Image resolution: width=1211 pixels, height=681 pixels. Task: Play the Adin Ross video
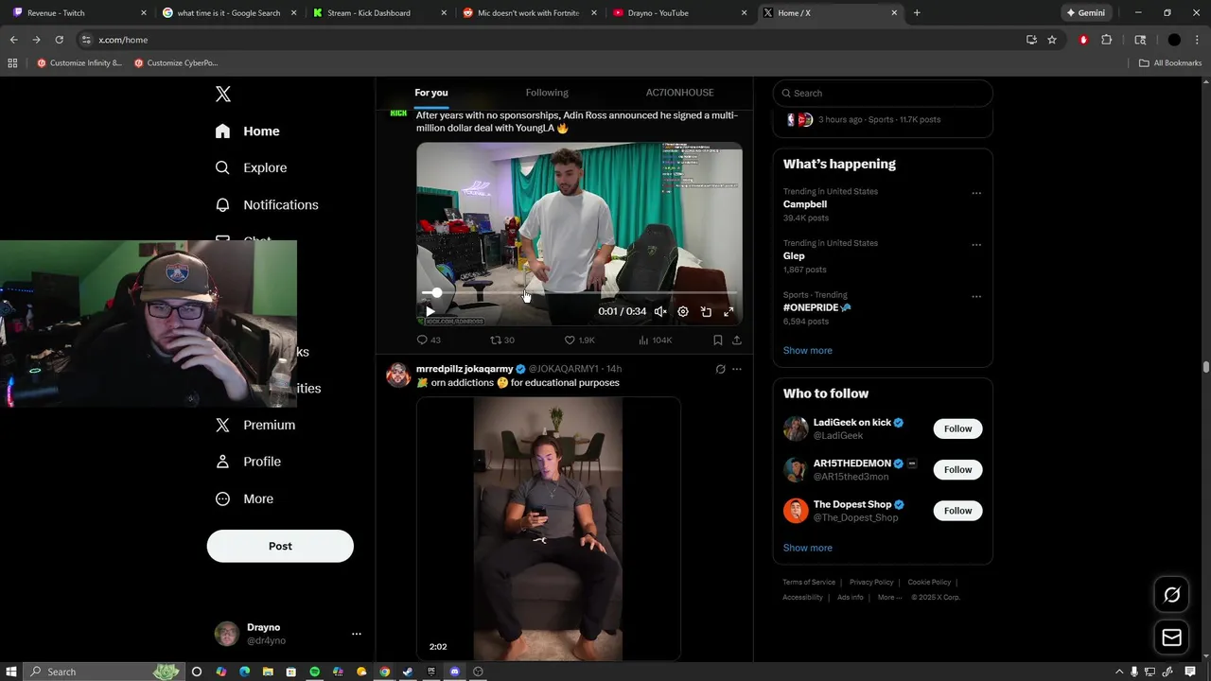pos(430,311)
